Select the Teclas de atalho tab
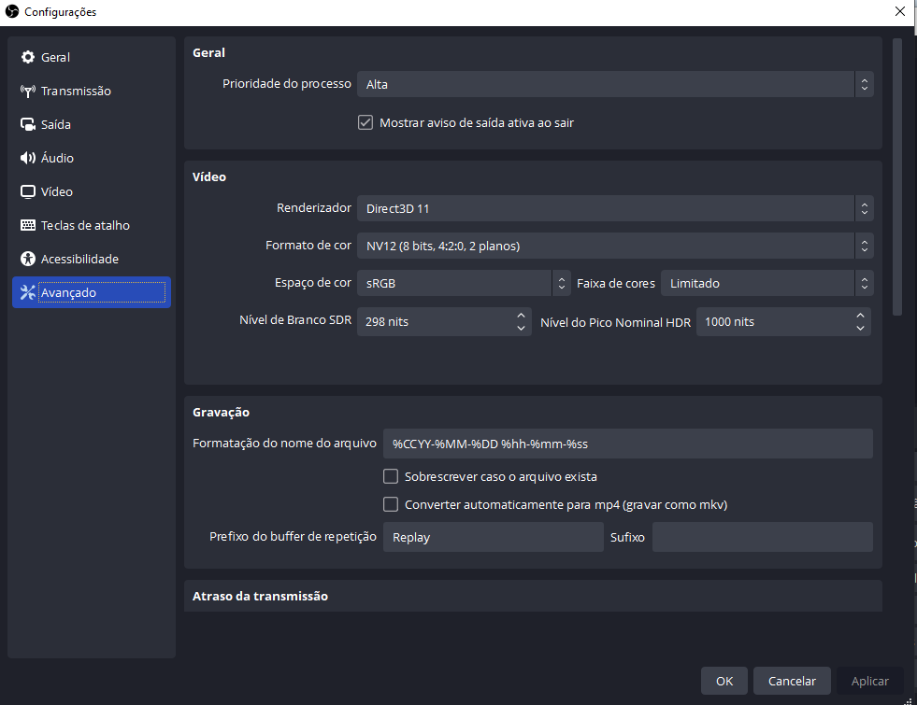917x705 pixels. click(92, 225)
